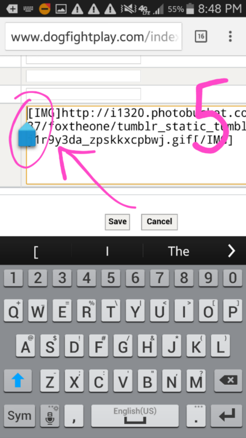Switch to symbols with Sym key
The height and width of the screenshot is (438, 246).
point(20,416)
